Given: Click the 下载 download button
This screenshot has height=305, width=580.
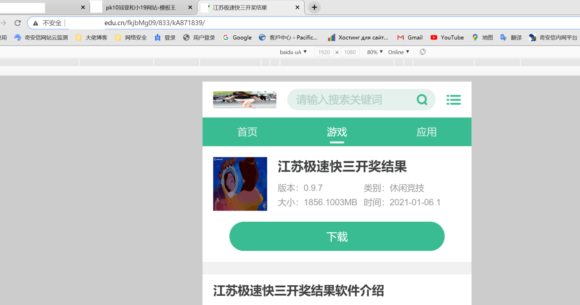Looking at the screenshot, I should point(337,236).
